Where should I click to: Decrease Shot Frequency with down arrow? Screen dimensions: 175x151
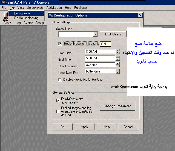pyautogui.click(x=117, y=66)
